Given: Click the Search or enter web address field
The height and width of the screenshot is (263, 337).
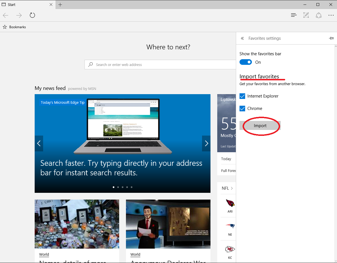Looking at the screenshot, I should coord(160,65).
